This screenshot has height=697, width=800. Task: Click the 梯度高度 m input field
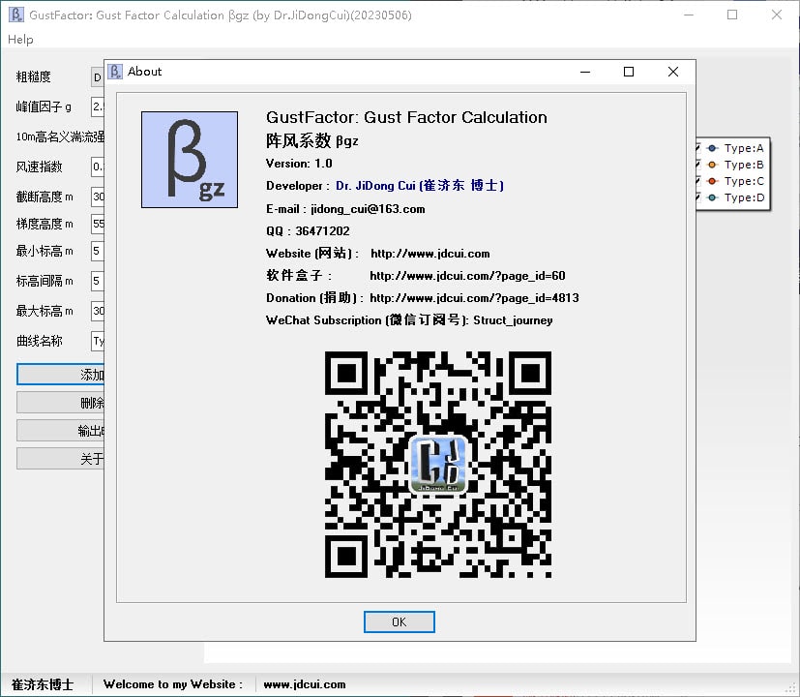(98, 224)
